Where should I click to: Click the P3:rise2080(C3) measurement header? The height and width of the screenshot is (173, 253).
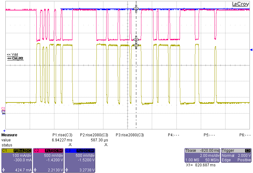point(130,135)
